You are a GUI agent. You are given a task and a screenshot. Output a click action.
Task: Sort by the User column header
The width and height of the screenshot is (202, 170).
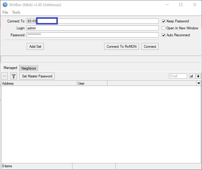92,83
